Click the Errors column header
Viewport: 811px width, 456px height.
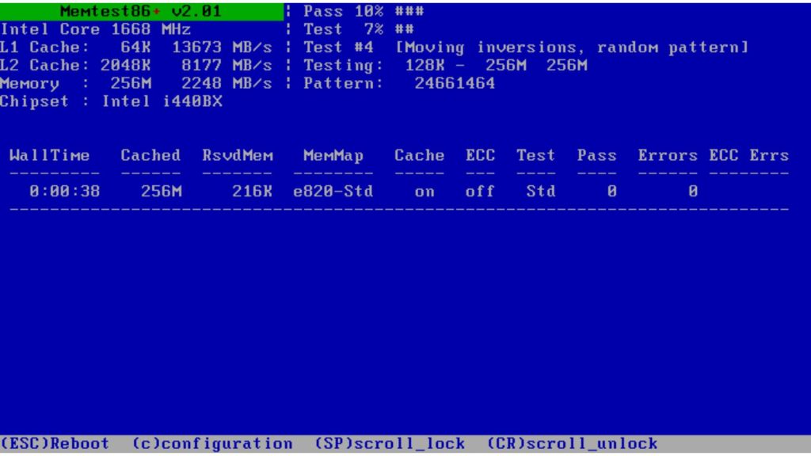tap(667, 155)
